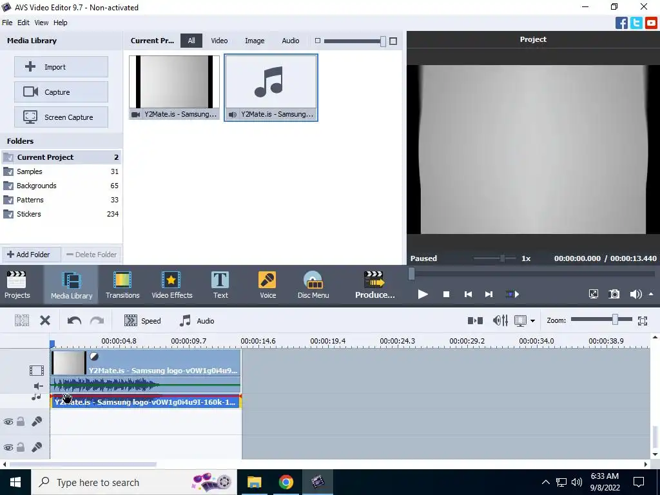Open the Disc Menu section
The image size is (660, 495).
click(313, 284)
